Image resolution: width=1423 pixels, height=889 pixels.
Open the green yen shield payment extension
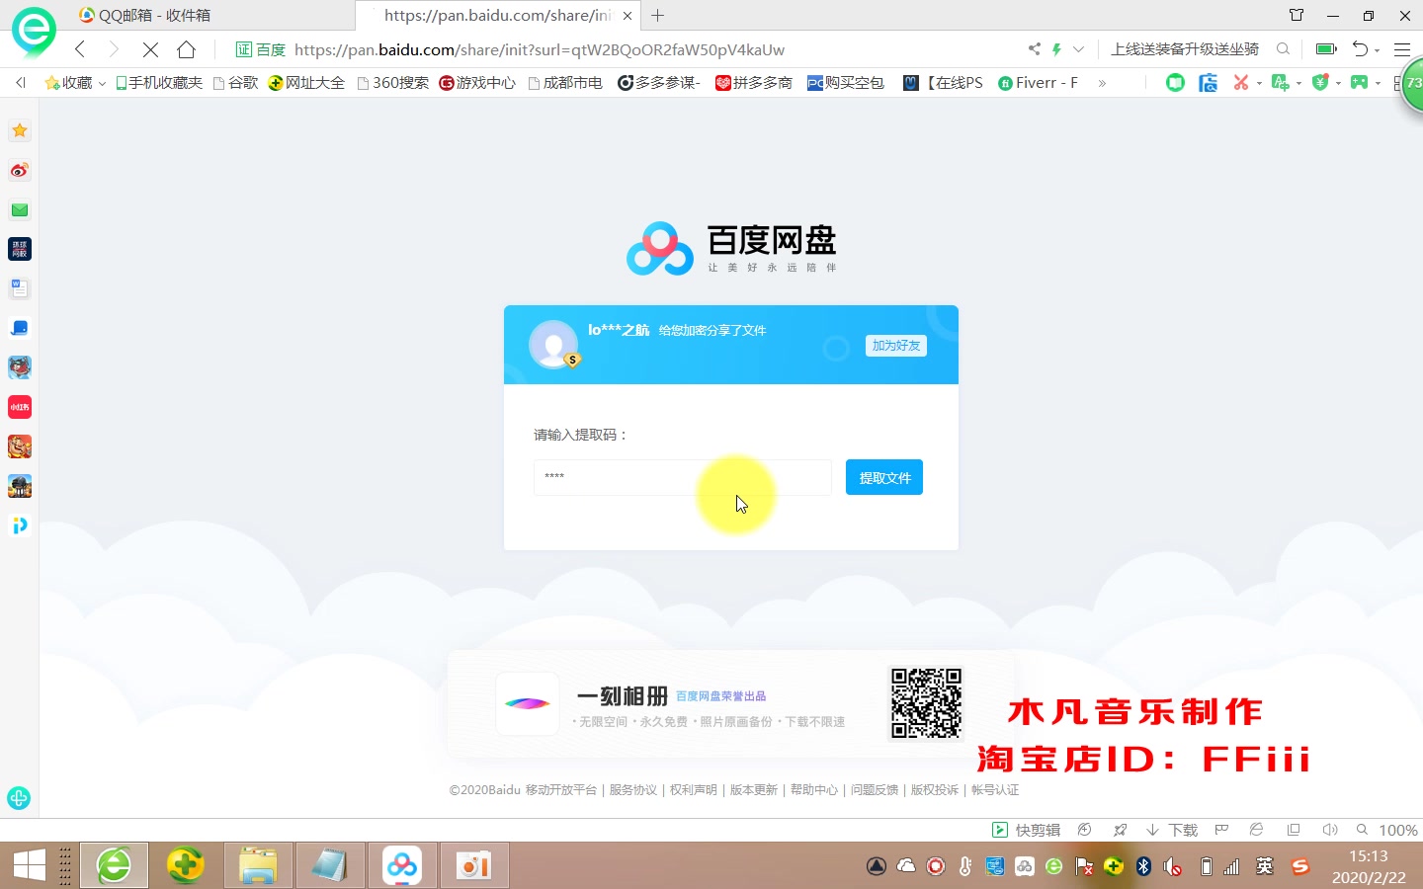1320,82
